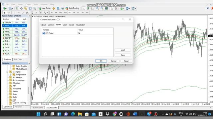Toggle the Terminal window toolbar icon
The width and height of the screenshot is (213, 119).
pyautogui.click(x=30, y=8)
